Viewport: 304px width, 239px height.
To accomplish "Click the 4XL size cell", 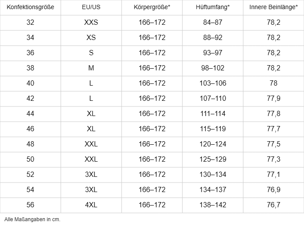I will point(91,205).
